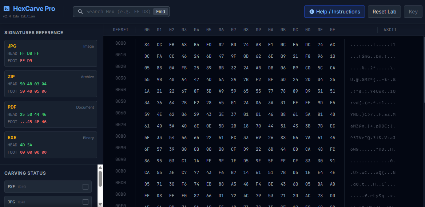Select byte FF at offset 00D0 column 00
The image size is (425, 207).
pos(147,196)
